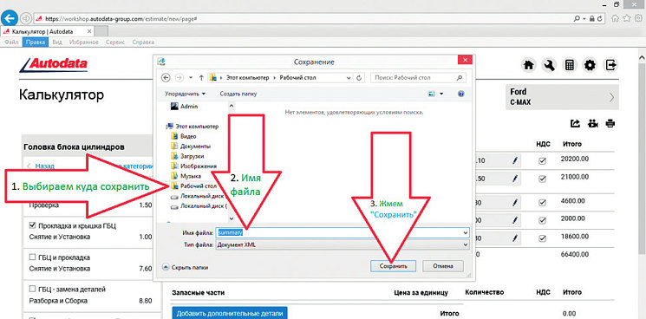Refresh the folder path in save dialog
The image size is (646, 319).
pyautogui.click(x=359, y=77)
